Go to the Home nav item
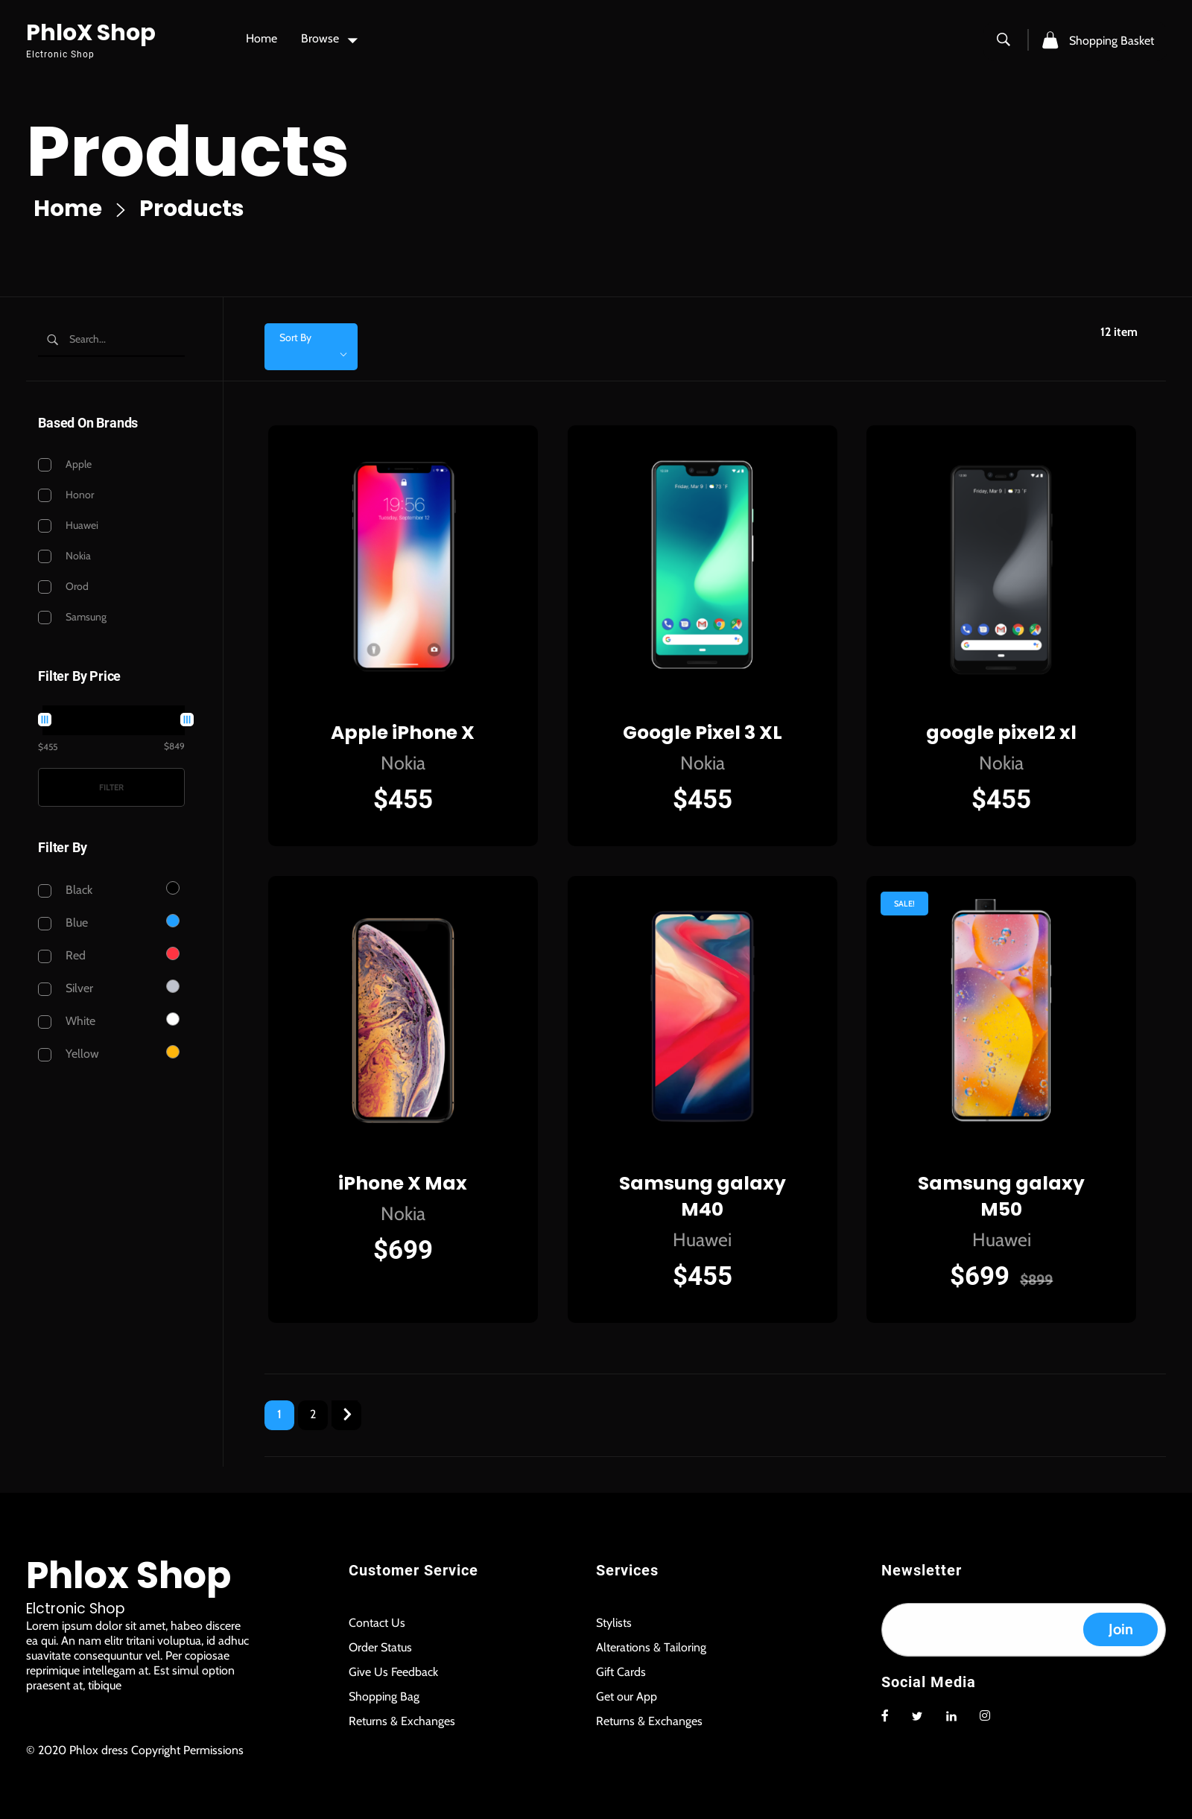1192x1819 pixels. click(x=261, y=39)
